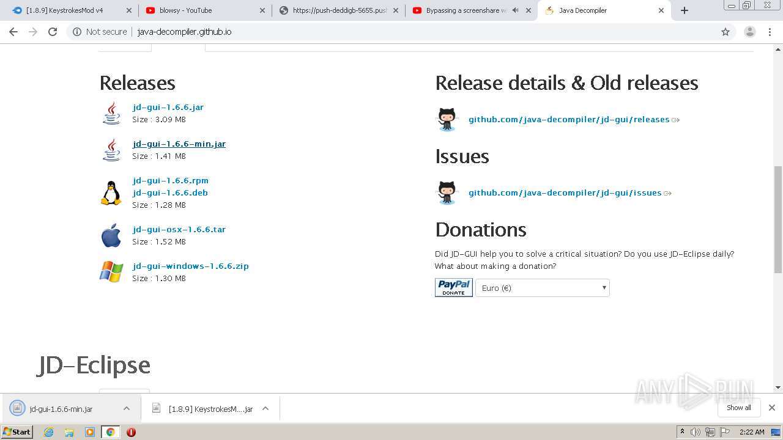Download jd-gui-1.6.6.jar
783x440 pixels.
[x=168, y=107]
